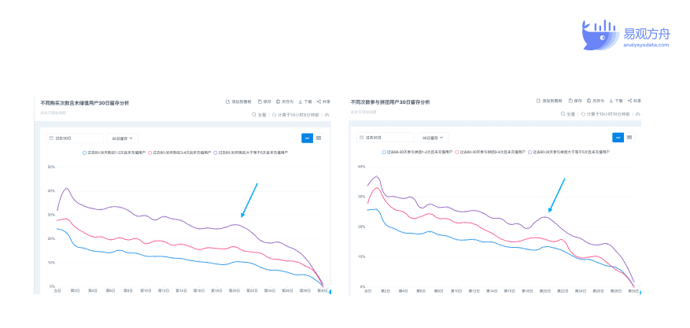
Task: Share the right chart with 共享
Action: (634, 101)
